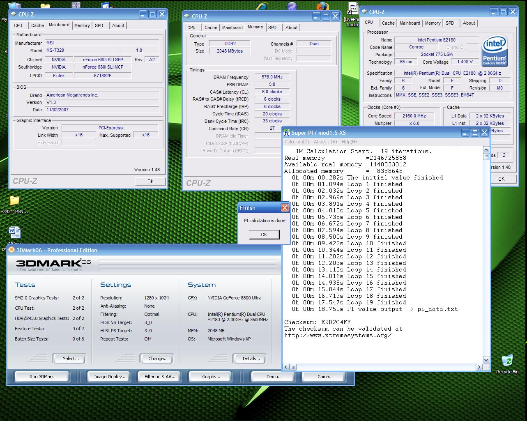
Task: Click the NVIDIA GeForce 8800 Ultra text
Action: 234,298
